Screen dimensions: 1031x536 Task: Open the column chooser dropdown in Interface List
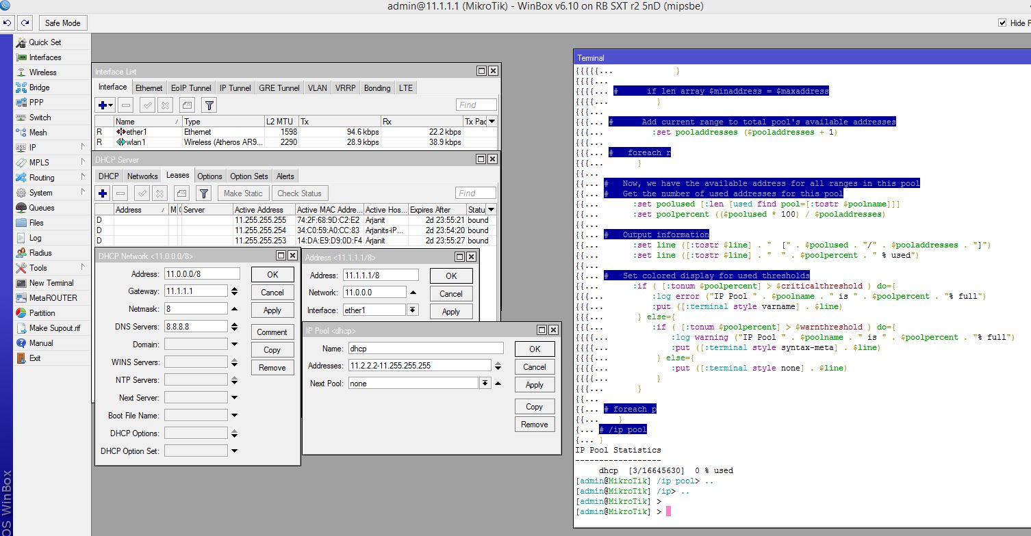(x=492, y=121)
